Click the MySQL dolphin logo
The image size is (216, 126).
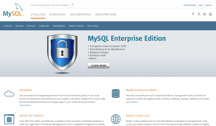click(13, 10)
